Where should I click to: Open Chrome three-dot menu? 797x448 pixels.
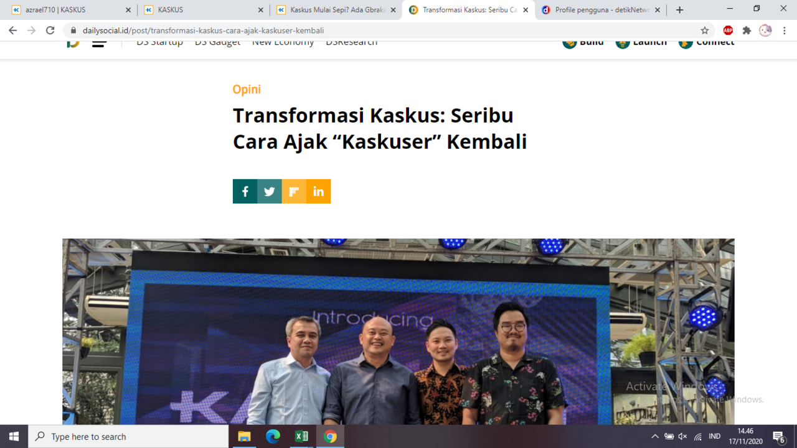point(785,30)
